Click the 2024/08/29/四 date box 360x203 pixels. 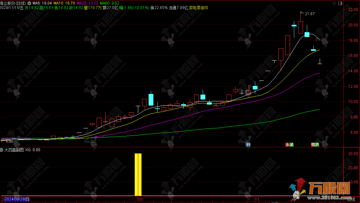(17, 199)
